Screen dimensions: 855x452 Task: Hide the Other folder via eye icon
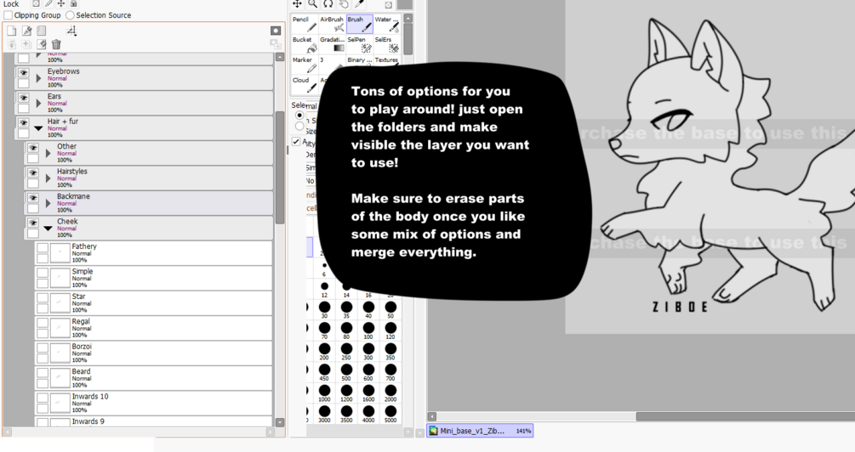pyautogui.click(x=33, y=148)
